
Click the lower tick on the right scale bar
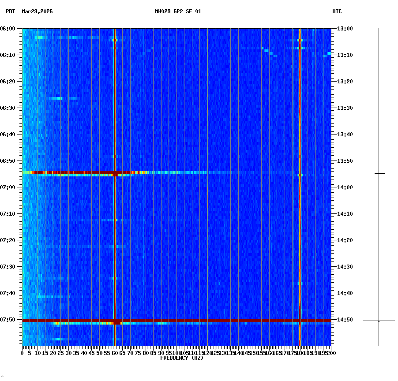379,320
